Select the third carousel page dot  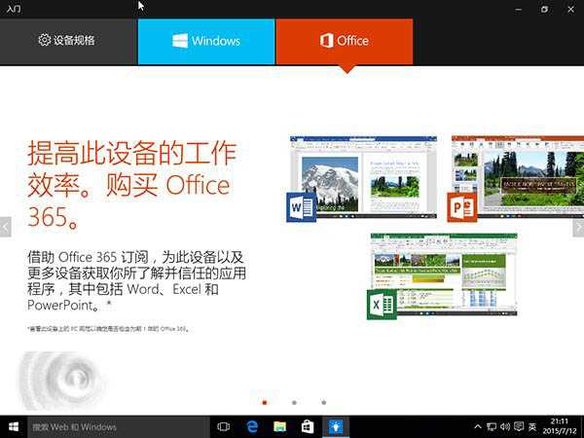pyautogui.click(x=324, y=402)
